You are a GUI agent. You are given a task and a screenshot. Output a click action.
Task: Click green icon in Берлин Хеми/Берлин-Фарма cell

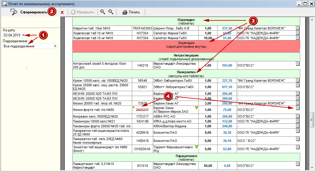[197, 107]
